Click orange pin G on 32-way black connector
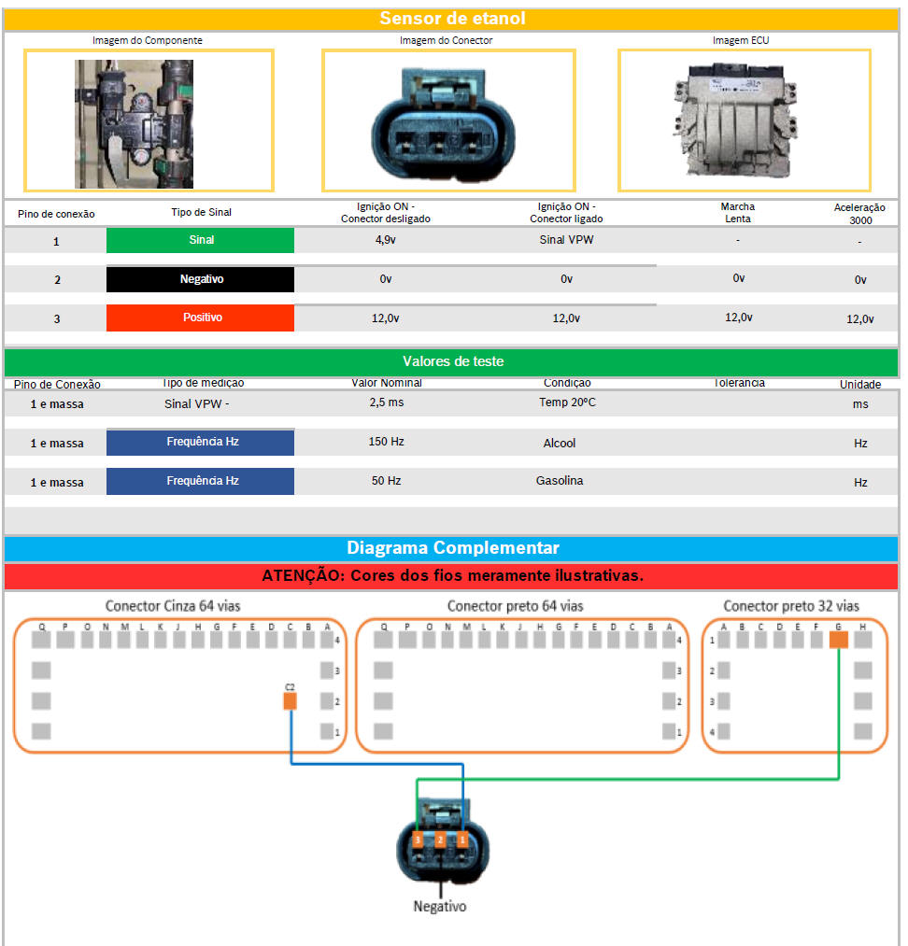This screenshot has height=946, width=908. (x=838, y=640)
